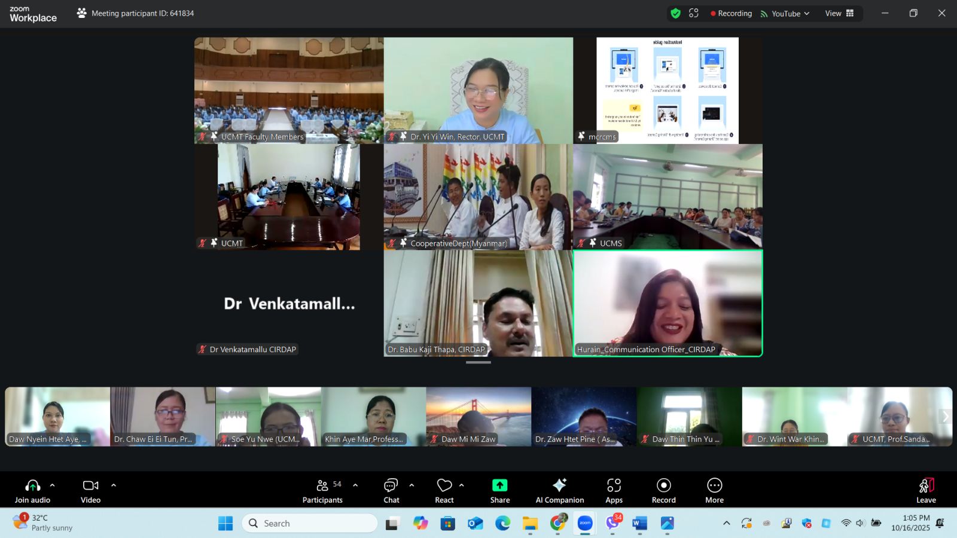Screen dimensions: 957x538
Task: Expand the chevron next to Chat
Action: tap(412, 485)
